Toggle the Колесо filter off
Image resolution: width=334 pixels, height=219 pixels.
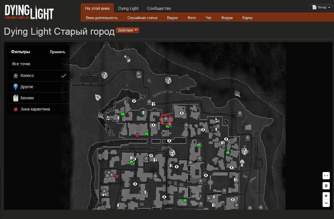[39, 76]
